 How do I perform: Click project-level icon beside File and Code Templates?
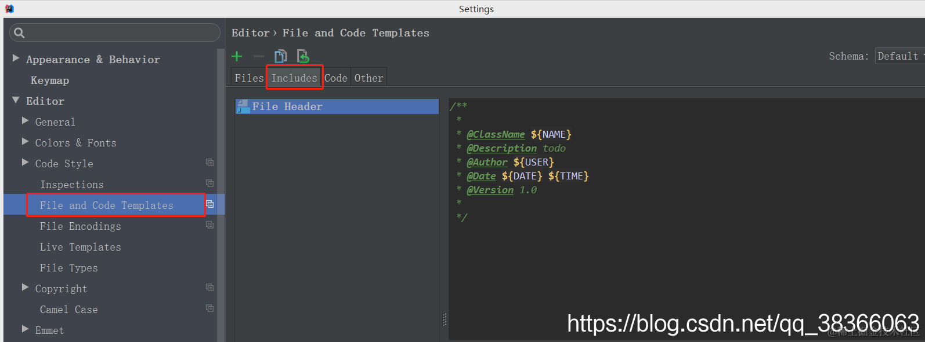pos(210,204)
